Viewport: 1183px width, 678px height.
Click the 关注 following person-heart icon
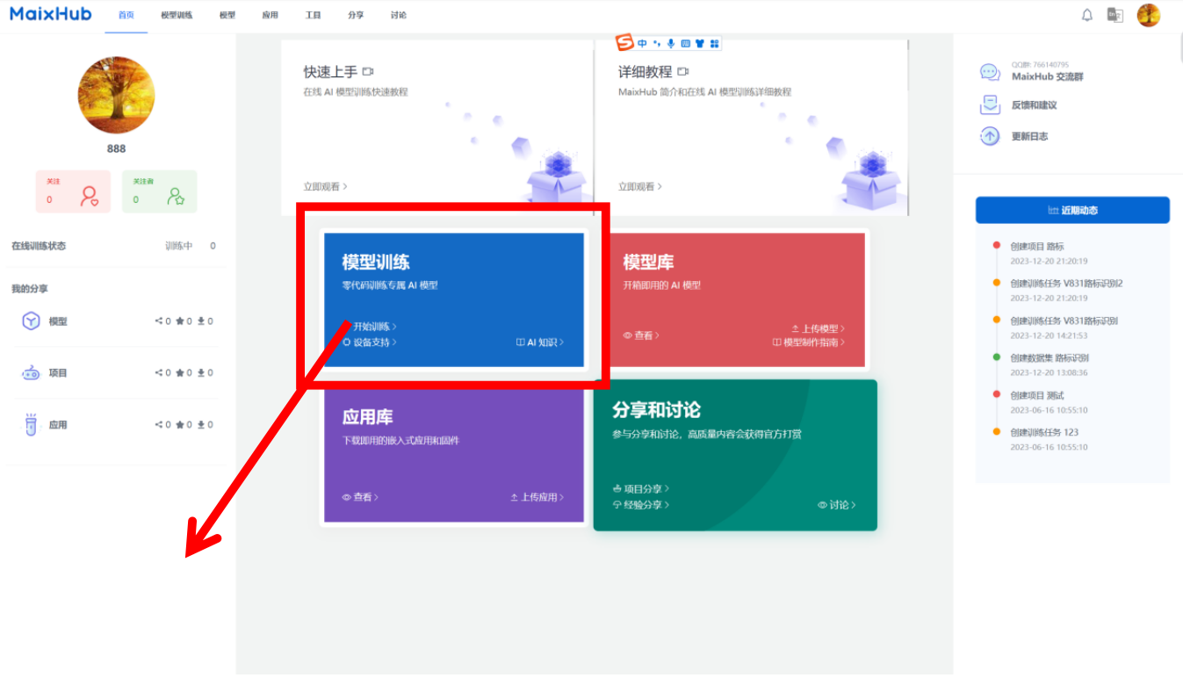point(89,196)
